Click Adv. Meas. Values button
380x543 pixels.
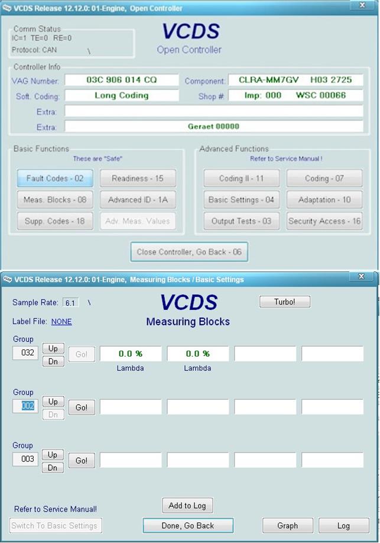138,221
